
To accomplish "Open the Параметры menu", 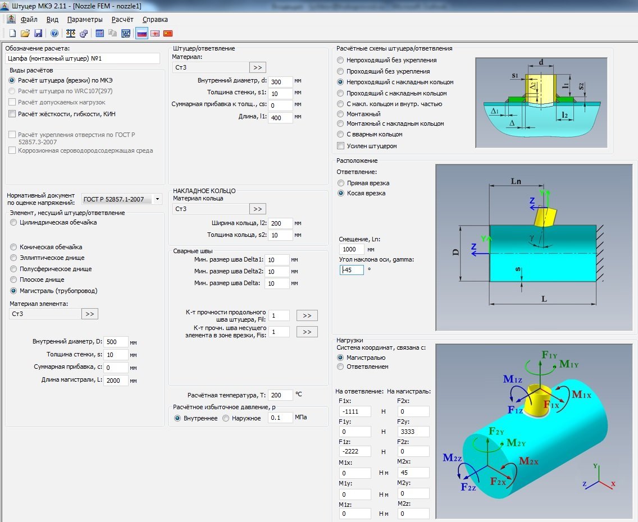I will pos(85,20).
